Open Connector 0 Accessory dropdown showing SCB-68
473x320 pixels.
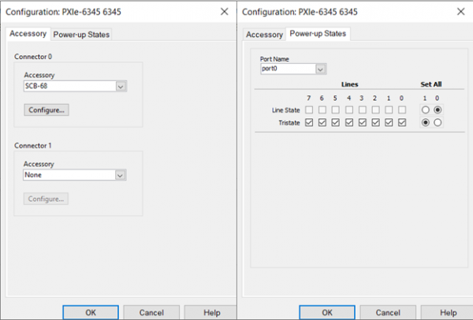click(75, 86)
